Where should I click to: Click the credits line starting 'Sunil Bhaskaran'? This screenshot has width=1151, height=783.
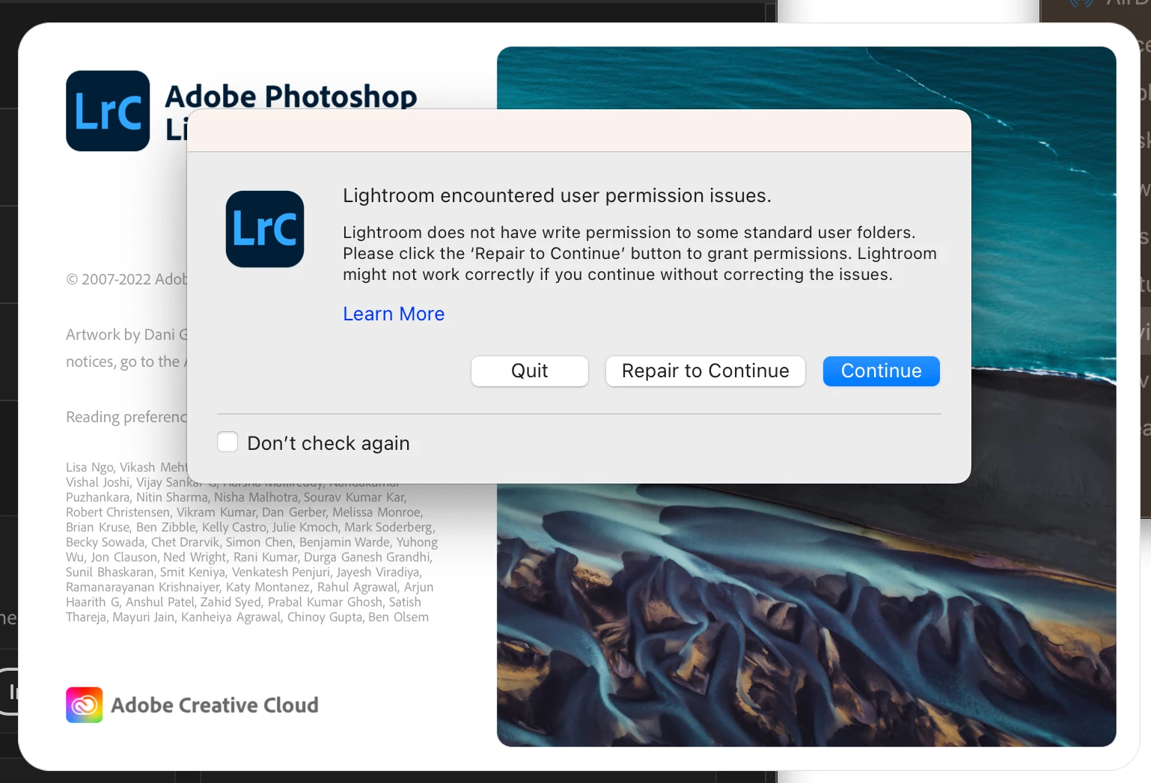point(244,572)
